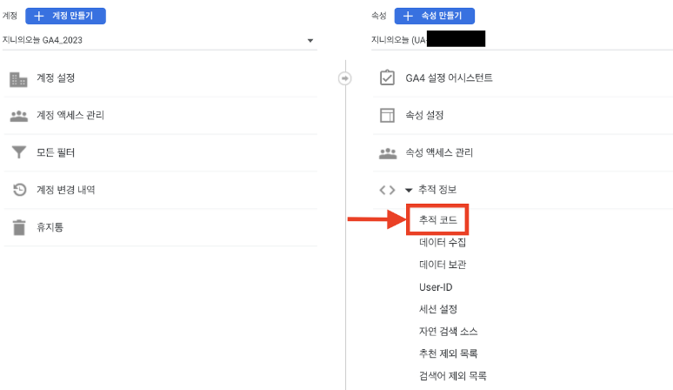Viewport: 673px width, 390px height.
Task: Select 추적 코드 under 추적 정보
Action: (437, 220)
